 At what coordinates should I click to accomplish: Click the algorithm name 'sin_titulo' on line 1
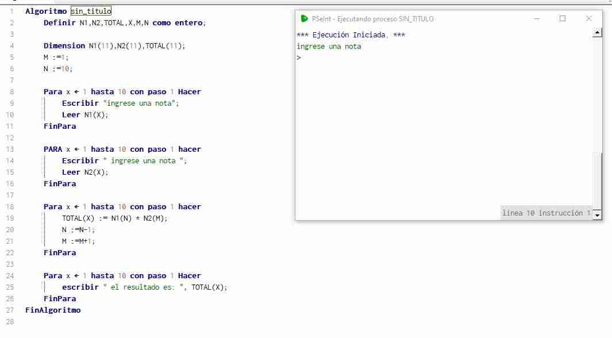[91, 11]
